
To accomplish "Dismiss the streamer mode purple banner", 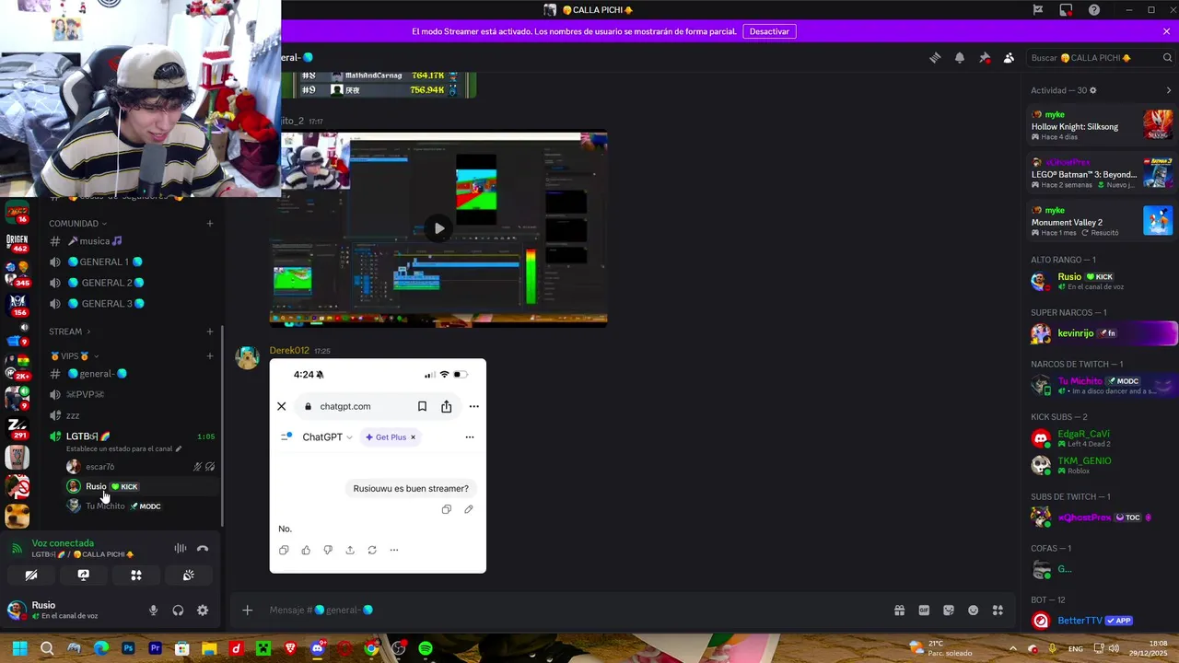I will pos(1166,31).
